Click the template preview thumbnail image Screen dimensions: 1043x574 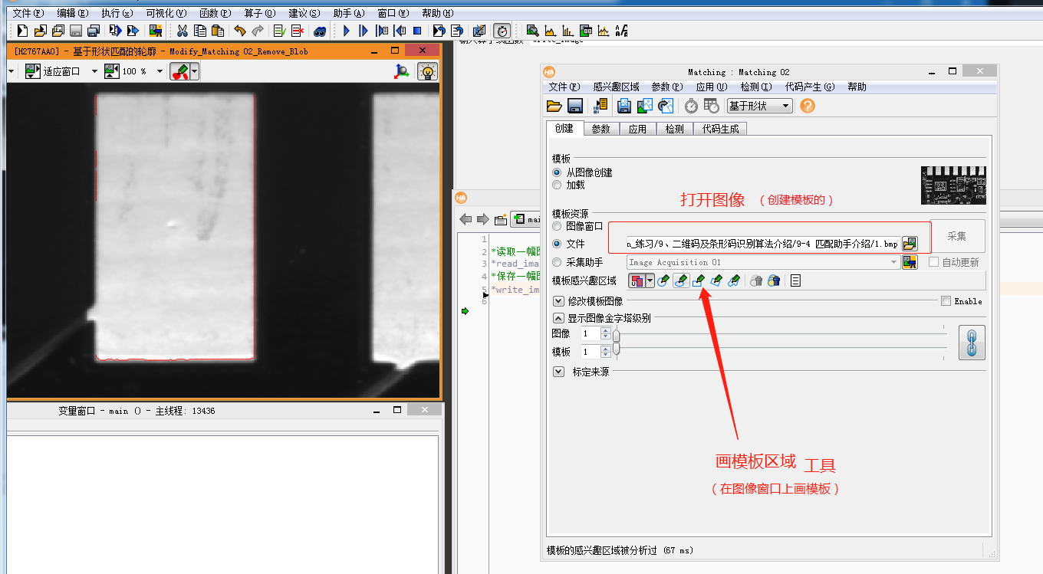click(953, 185)
